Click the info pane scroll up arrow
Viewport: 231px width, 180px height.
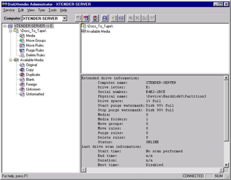[x=226, y=78]
